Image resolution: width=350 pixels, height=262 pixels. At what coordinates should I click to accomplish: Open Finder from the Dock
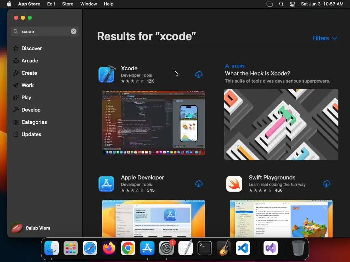[52, 248]
